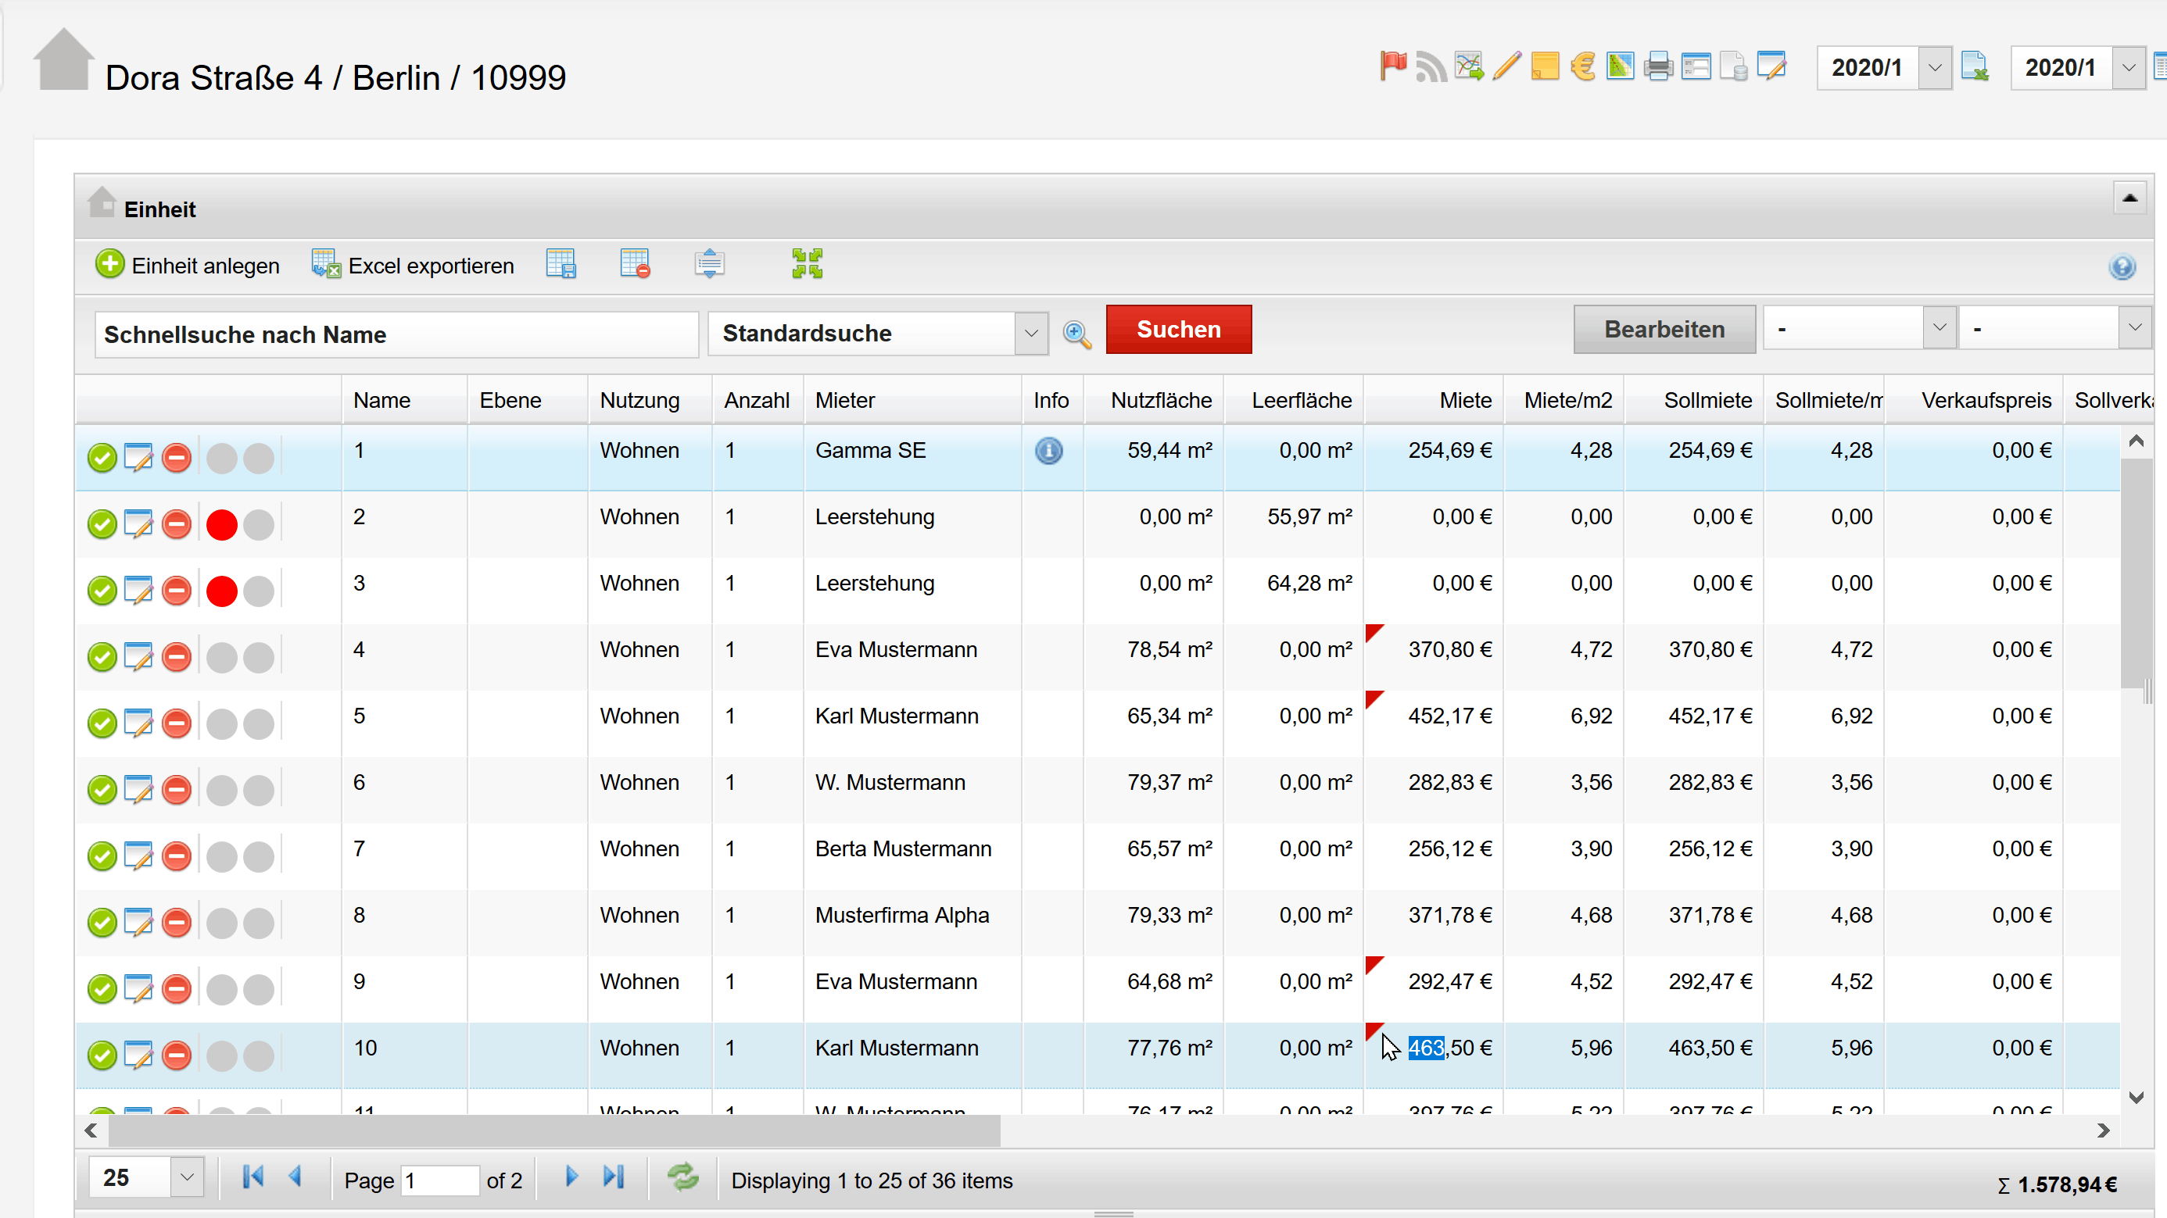Click the yellow sticky note icon
The height and width of the screenshot is (1218, 2167).
[x=1545, y=66]
